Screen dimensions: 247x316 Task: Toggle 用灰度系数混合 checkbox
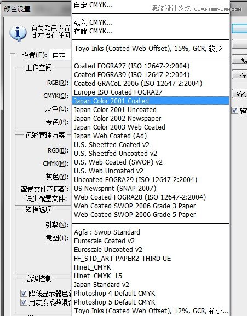tap(24, 302)
